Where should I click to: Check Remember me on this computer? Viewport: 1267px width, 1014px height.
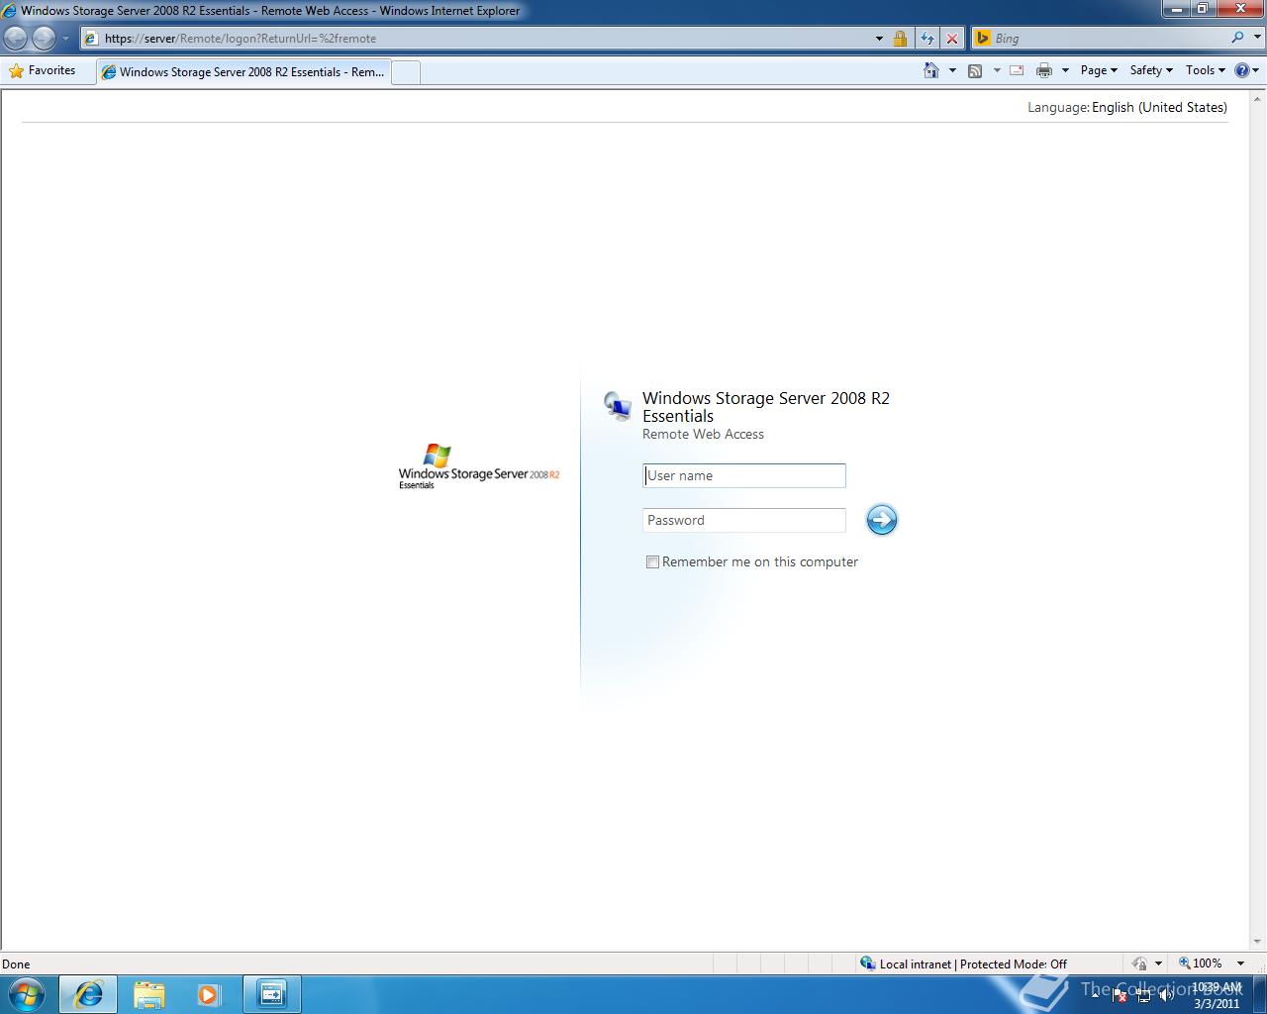(652, 561)
